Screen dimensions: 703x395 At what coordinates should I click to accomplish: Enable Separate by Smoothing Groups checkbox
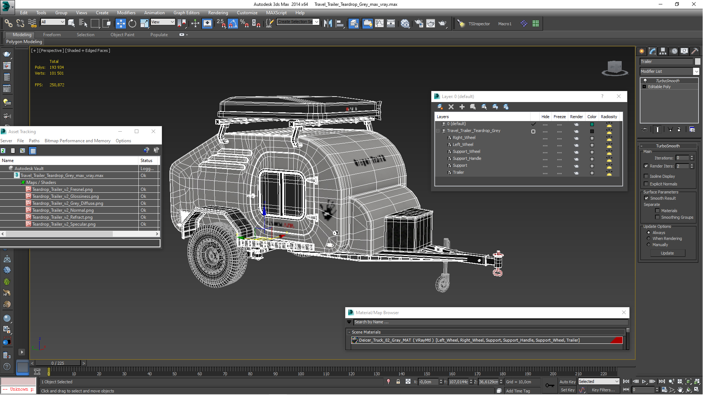point(658,217)
